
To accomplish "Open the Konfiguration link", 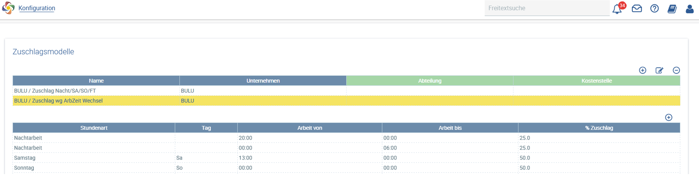I will coord(37,8).
